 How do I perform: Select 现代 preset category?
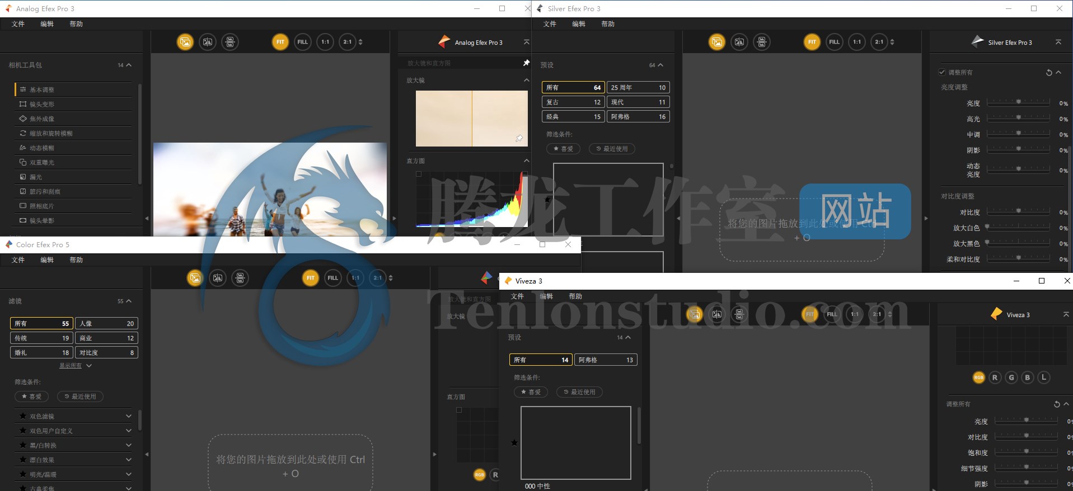[638, 102]
